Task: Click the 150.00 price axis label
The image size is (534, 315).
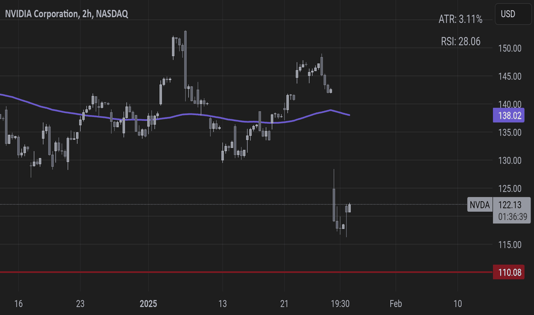Action: coord(509,48)
